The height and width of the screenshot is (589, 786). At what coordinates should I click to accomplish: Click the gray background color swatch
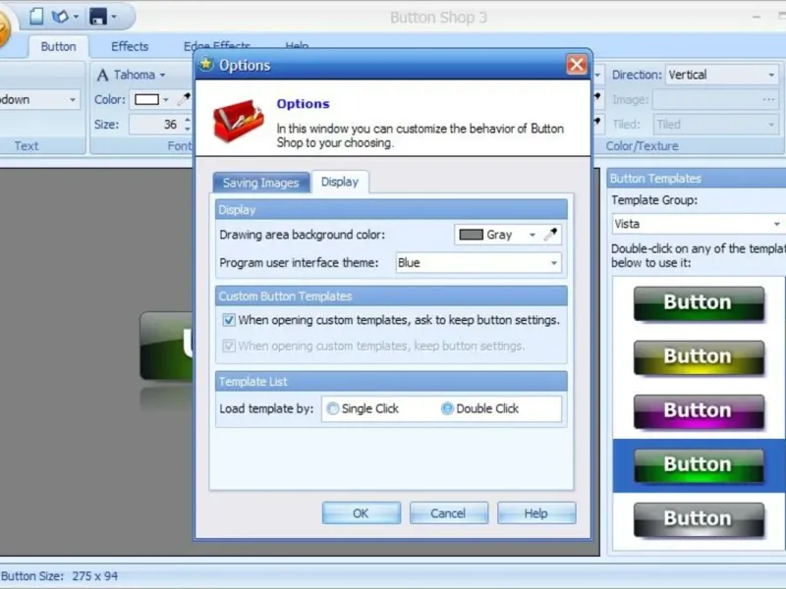point(472,235)
